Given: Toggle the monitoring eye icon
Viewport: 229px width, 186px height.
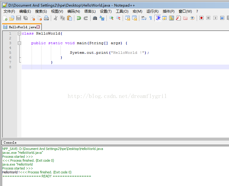Looking at the screenshot, I should (x=192, y=18).
